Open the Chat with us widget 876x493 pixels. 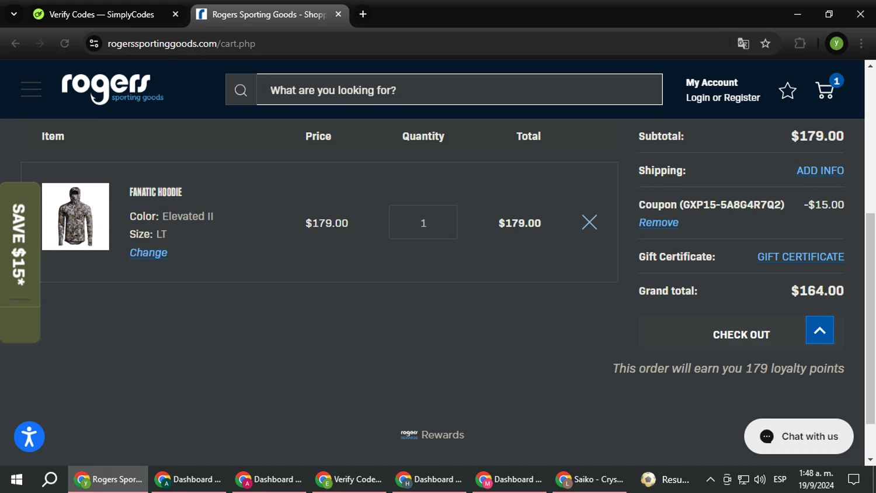click(798, 436)
